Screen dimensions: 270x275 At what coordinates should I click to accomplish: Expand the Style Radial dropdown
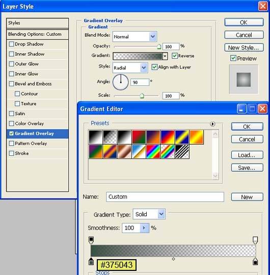pos(130,67)
